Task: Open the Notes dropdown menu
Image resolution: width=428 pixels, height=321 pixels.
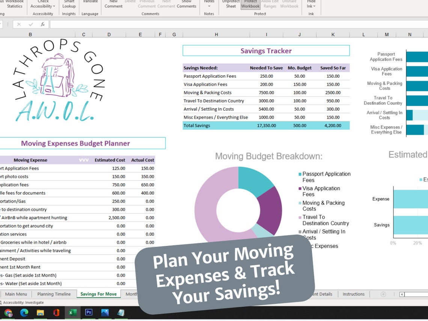Action: pyautogui.click(x=209, y=5)
